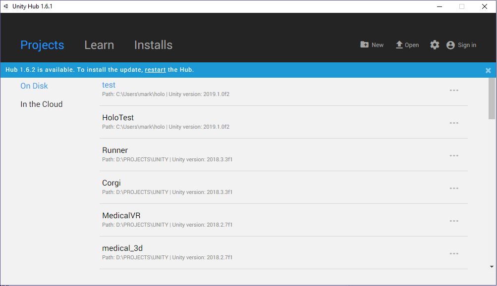Click the New project folder icon
The width and height of the screenshot is (497, 286).
[364, 45]
